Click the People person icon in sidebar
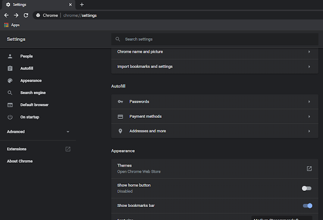323x220 pixels. (x=10, y=56)
